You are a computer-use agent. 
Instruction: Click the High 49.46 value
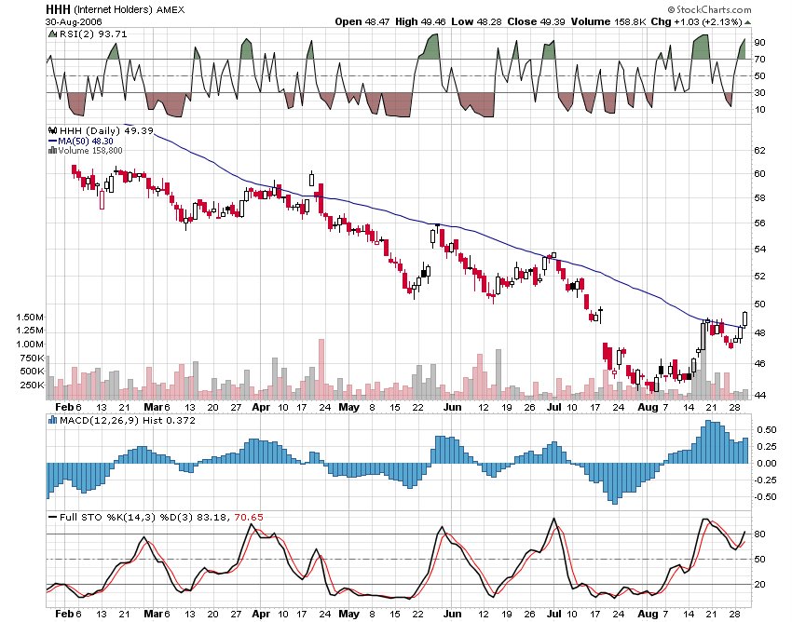click(420, 21)
